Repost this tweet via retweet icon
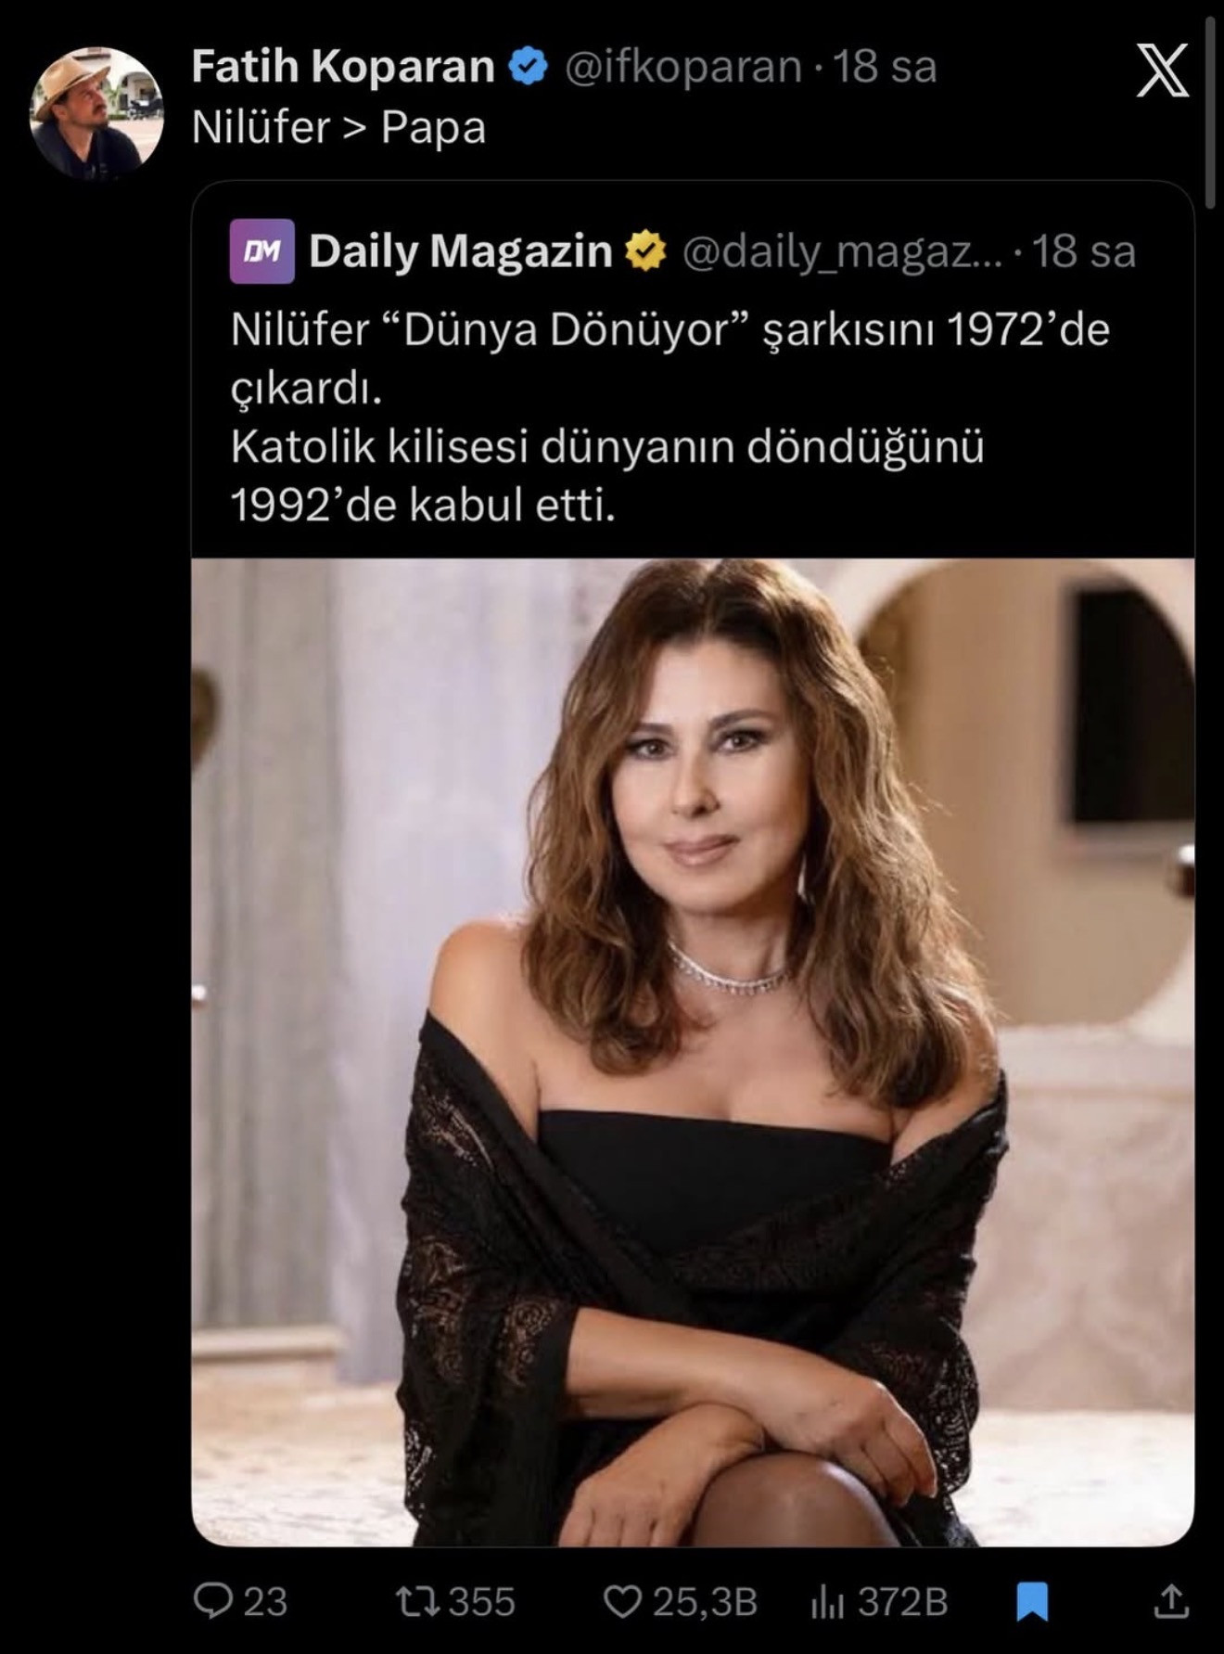Viewport: 1224px width, 1654px height. coord(416,1601)
